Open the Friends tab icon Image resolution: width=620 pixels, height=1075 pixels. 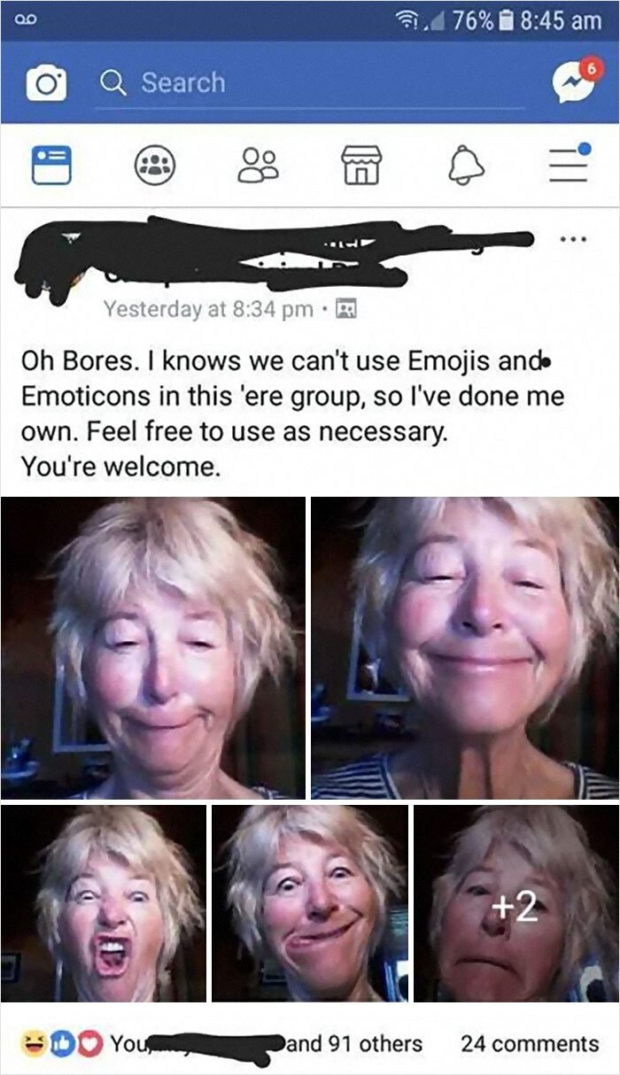point(258,166)
